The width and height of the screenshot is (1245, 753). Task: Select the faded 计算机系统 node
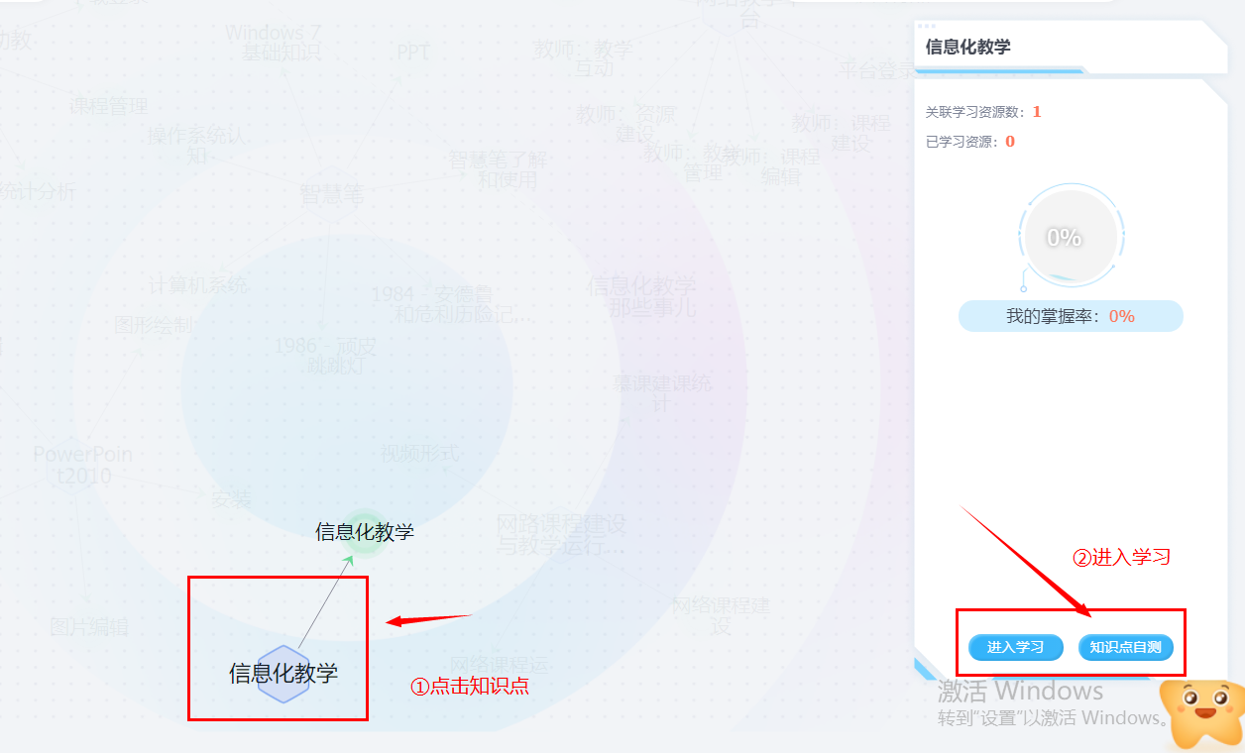(198, 285)
